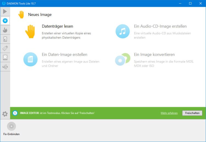Click the Fix-Einbinden disc icon
Image resolution: width=206 pixels, height=142 pixels.
(x=11, y=126)
